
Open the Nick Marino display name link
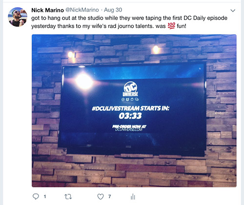(x=47, y=10)
